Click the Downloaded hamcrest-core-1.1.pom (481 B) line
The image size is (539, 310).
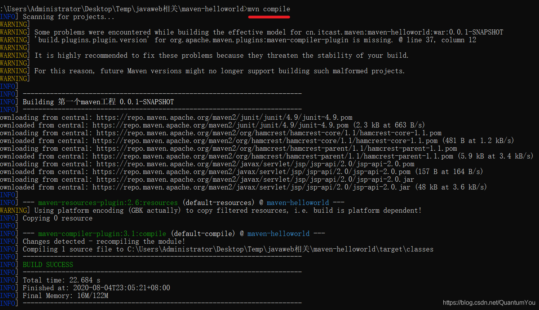click(257, 141)
